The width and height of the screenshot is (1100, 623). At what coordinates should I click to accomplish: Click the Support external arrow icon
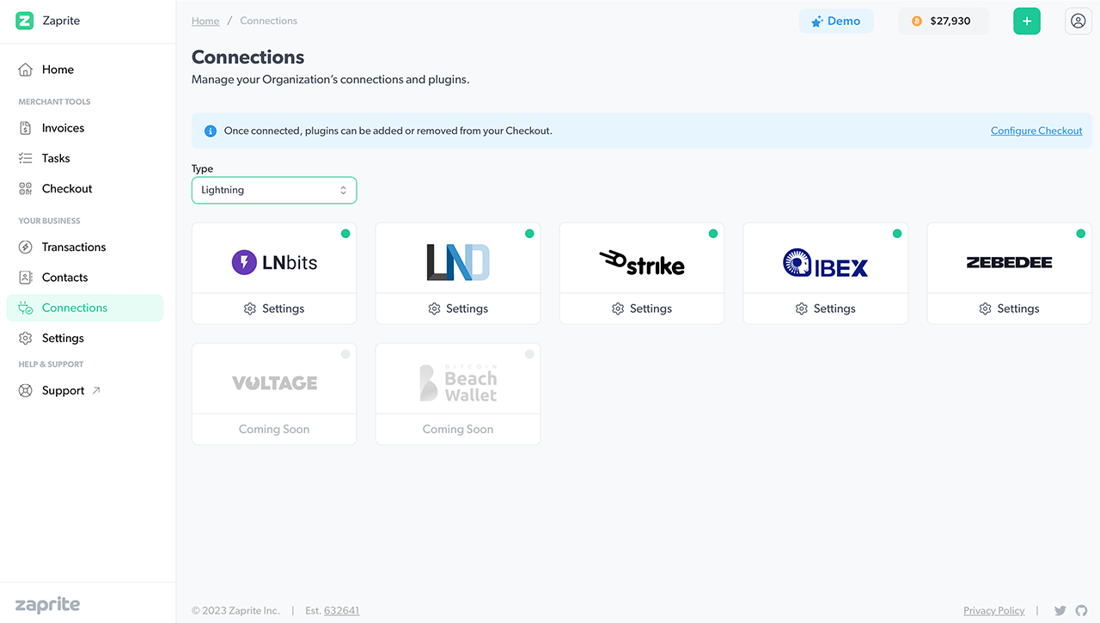pos(96,390)
